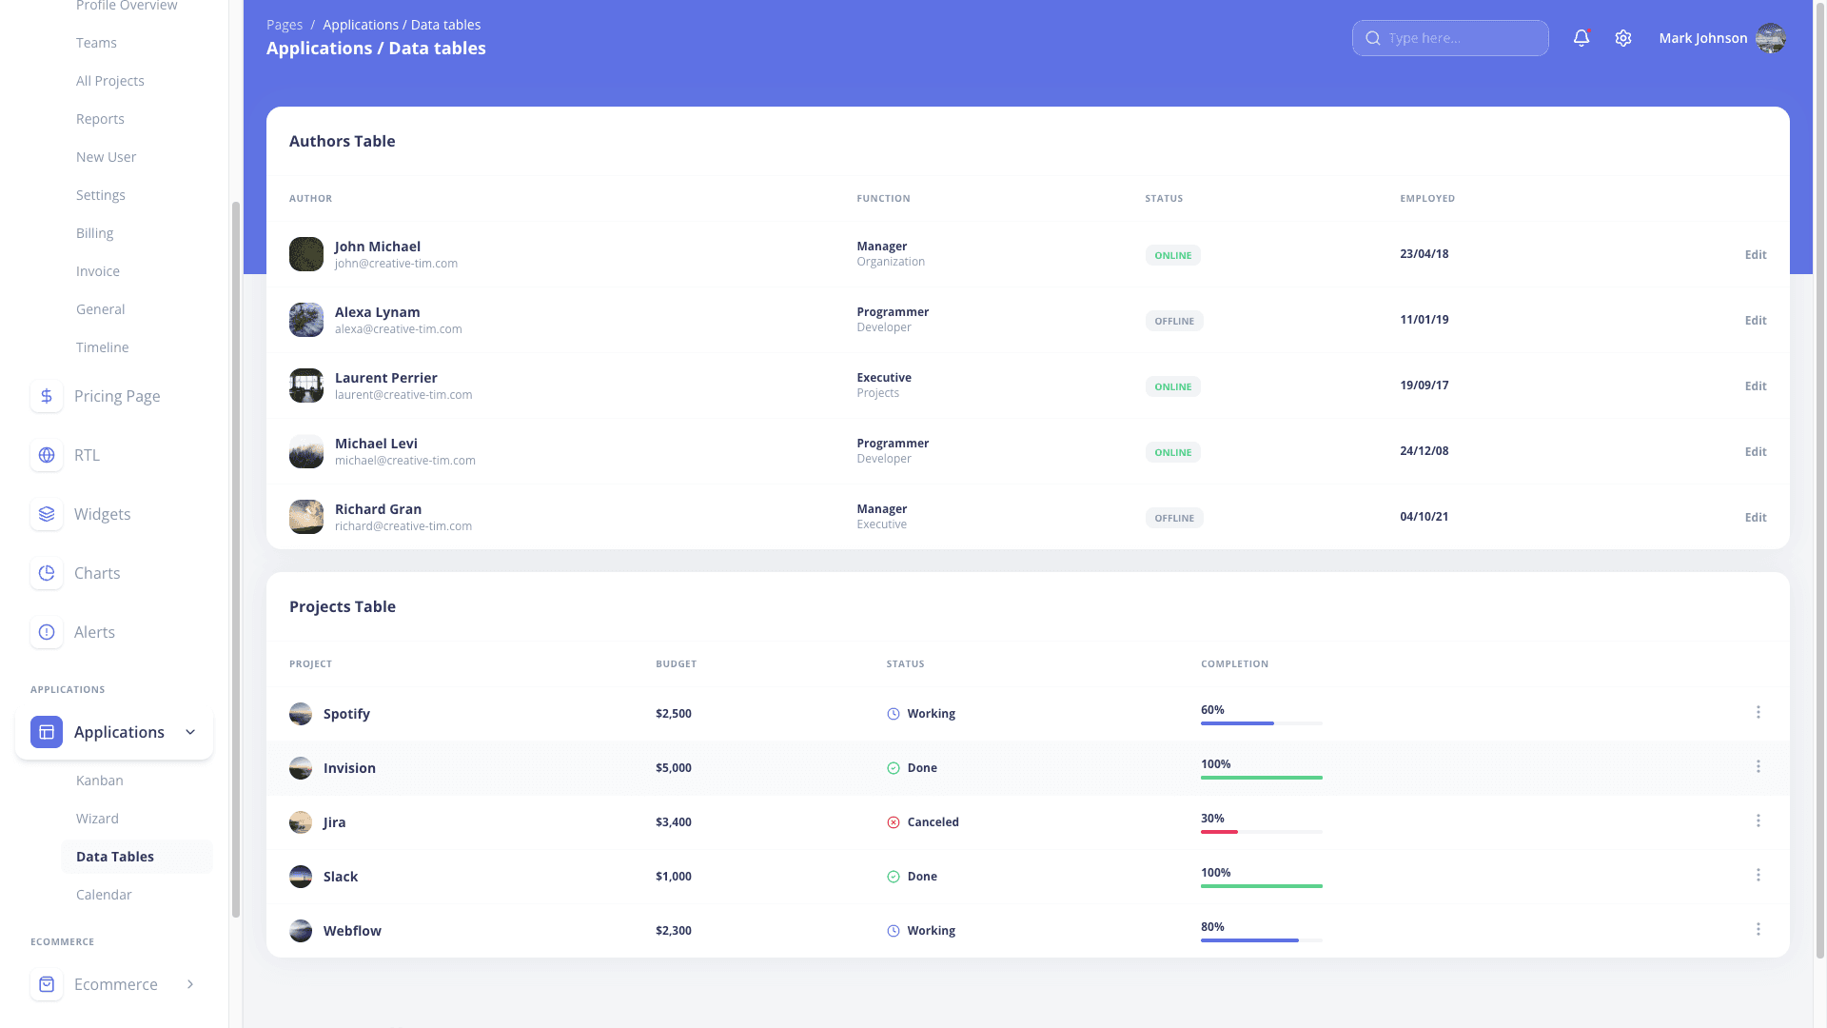
Task: Click the Pricing Page dollar icon
Action: (x=47, y=396)
